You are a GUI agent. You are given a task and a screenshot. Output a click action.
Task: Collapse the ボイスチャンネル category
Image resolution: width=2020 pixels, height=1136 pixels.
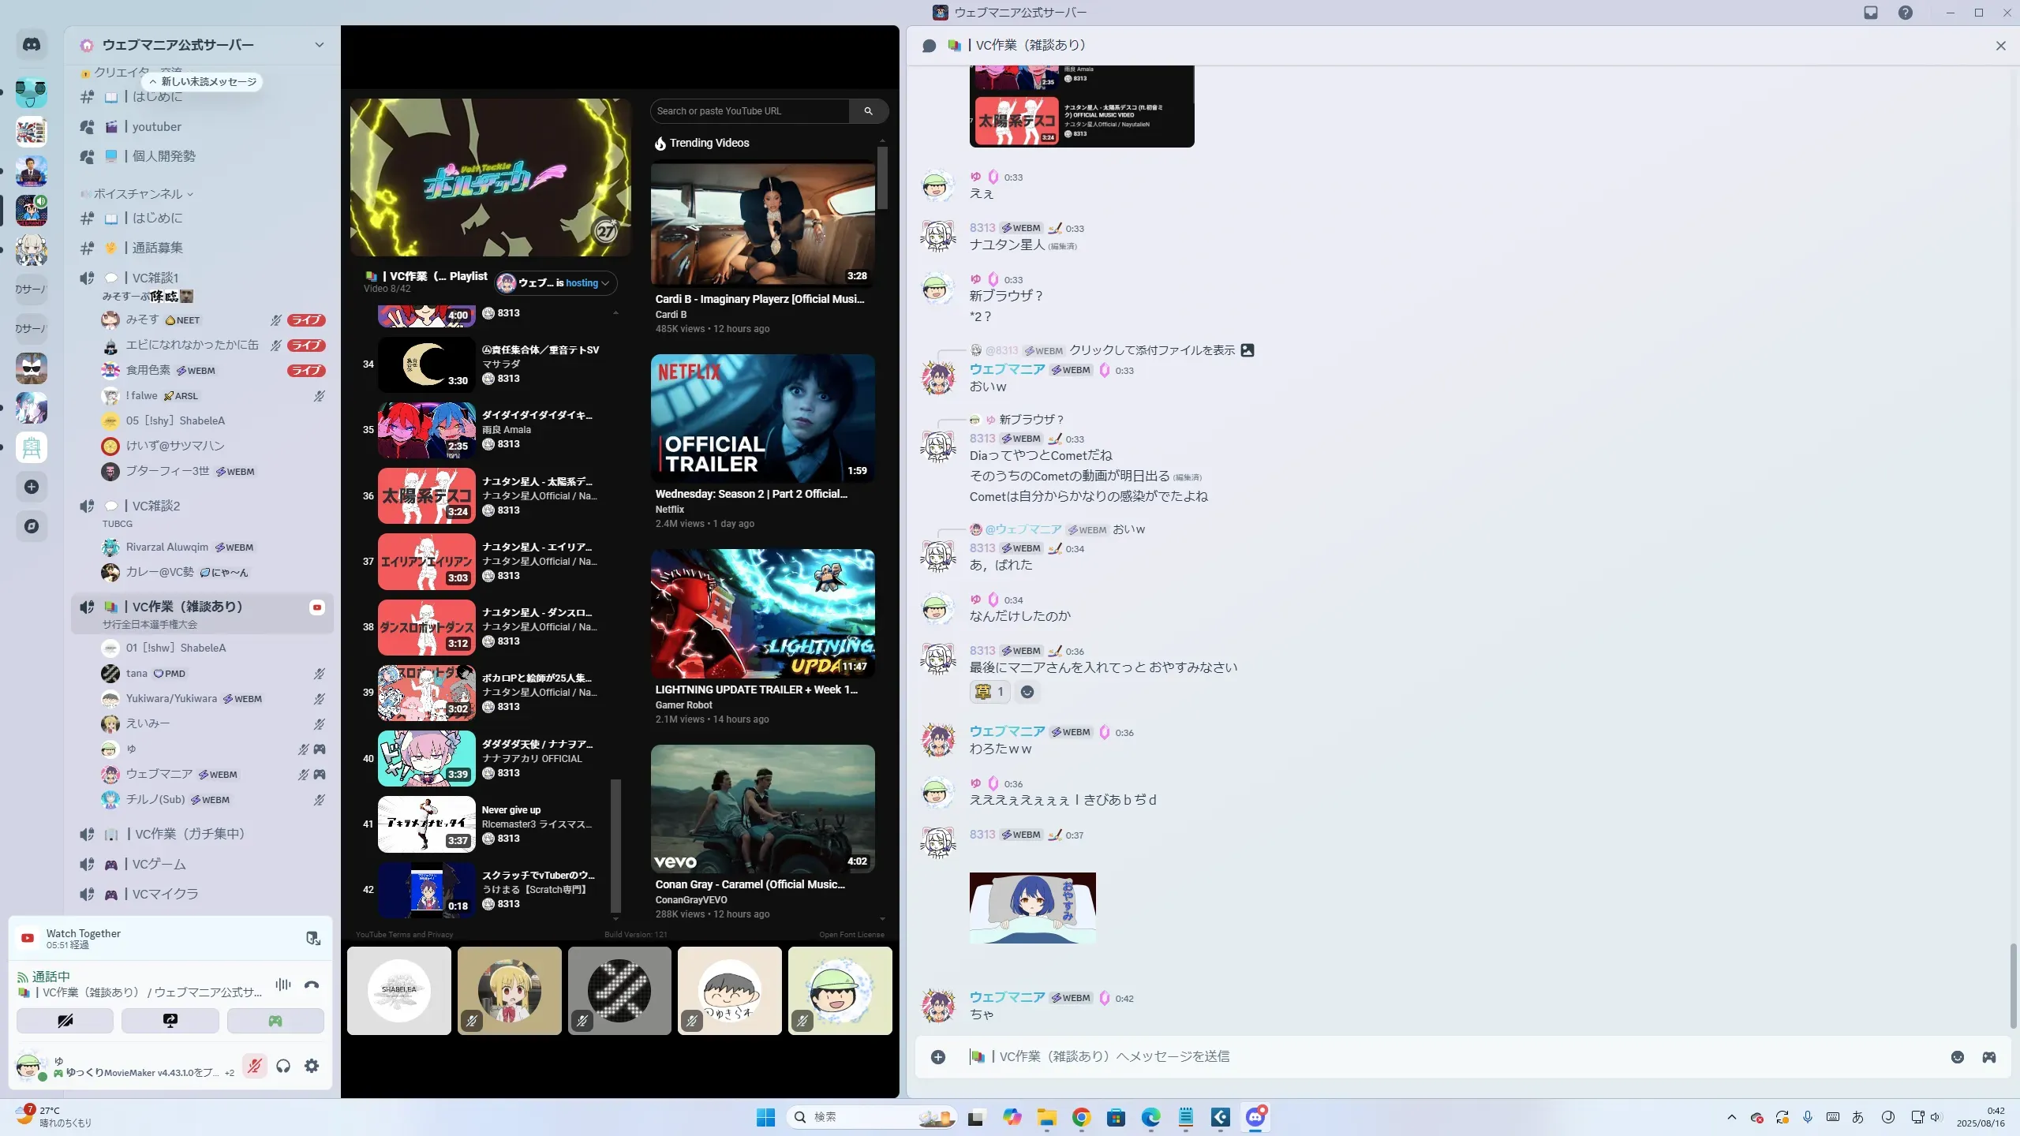coord(138,194)
